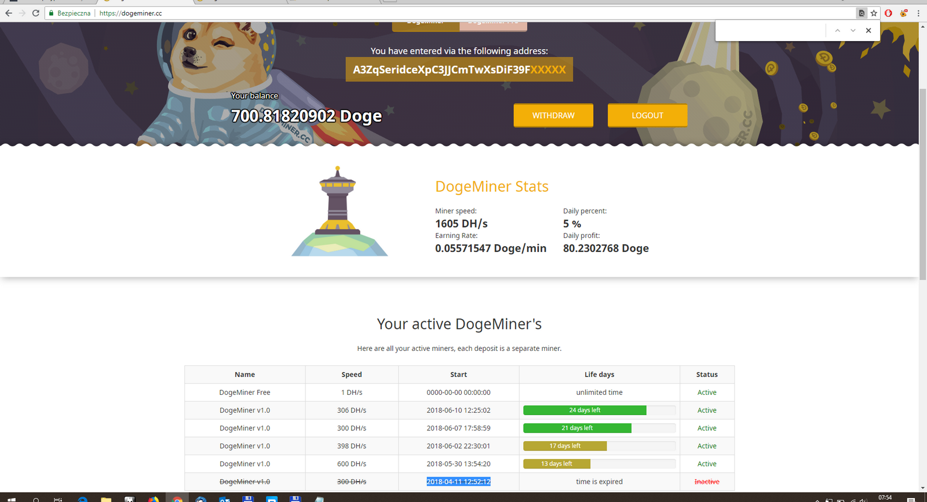Click the WITHDRAW button
927x502 pixels.
coord(553,115)
